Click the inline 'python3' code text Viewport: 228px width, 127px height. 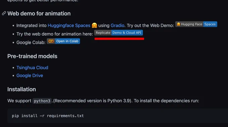42,101
